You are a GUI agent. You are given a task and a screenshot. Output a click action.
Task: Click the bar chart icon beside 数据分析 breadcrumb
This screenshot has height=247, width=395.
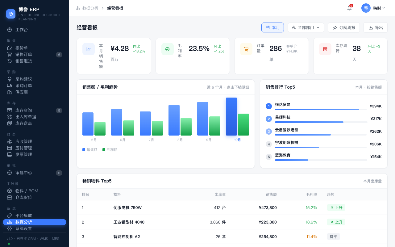78,8
